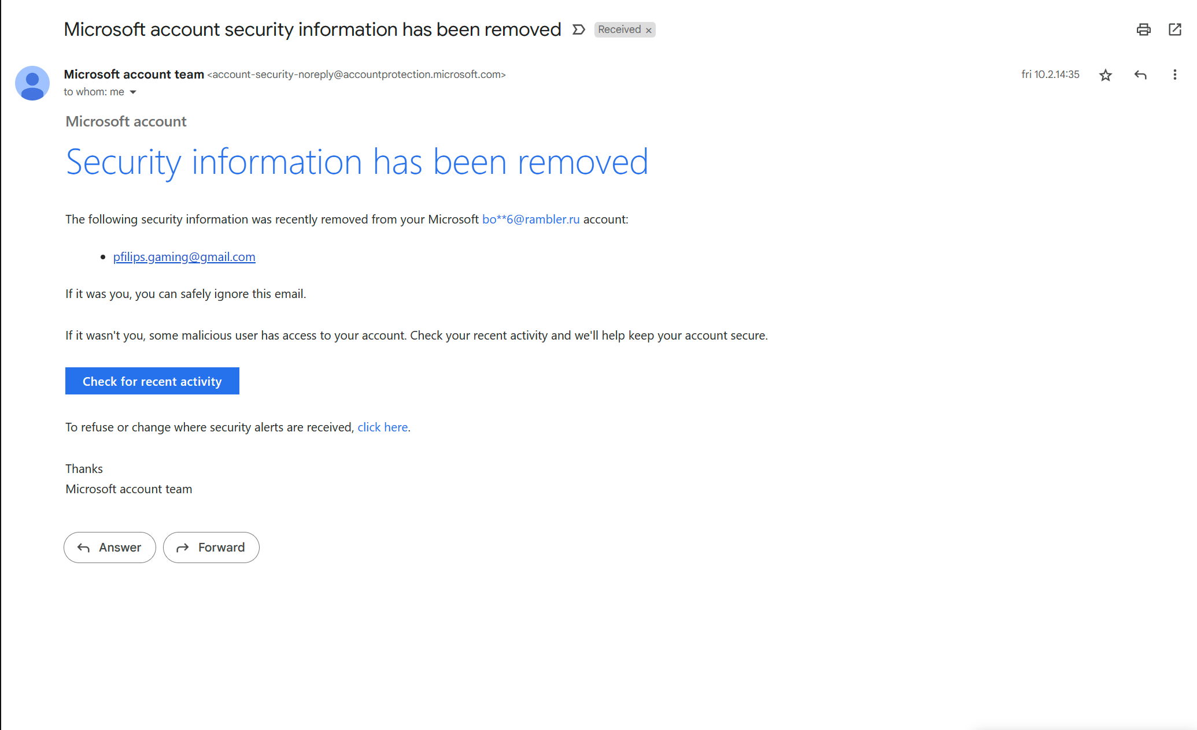Image resolution: width=1197 pixels, height=730 pixels.
Task: Open the three-dot more options menu
Action: 1174,75
